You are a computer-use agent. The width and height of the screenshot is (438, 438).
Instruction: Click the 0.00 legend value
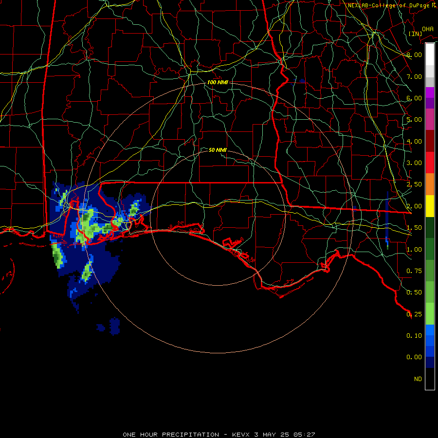(x=414, y=357)
